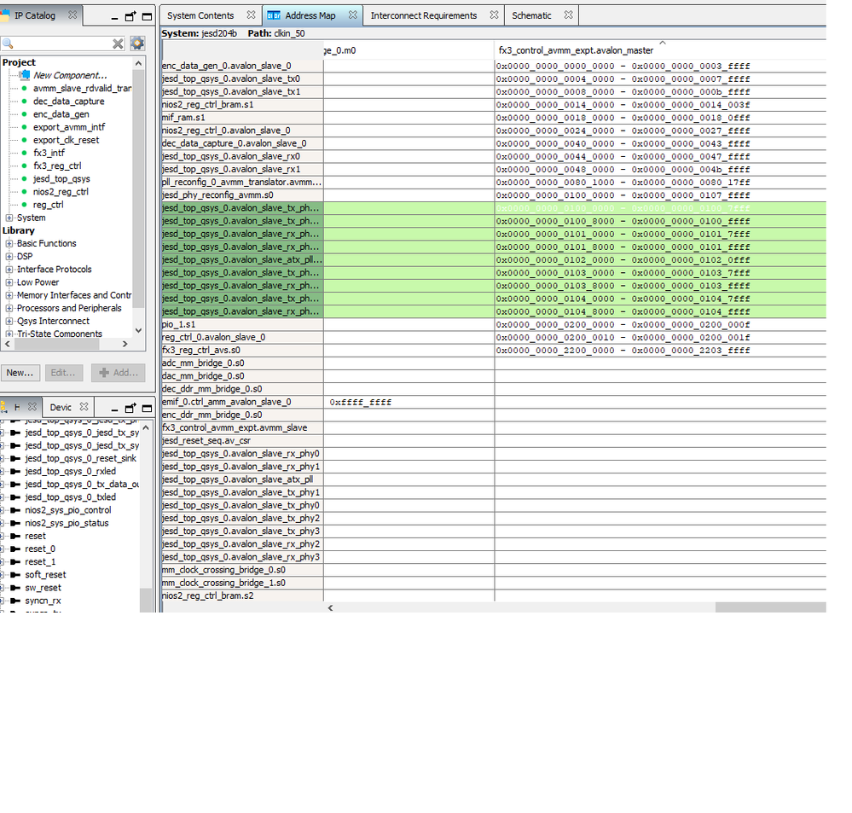Viewport: 852px width, 813px height.
Task: Open IP Catalog search settings gear
Action: (x=137, y=43)
